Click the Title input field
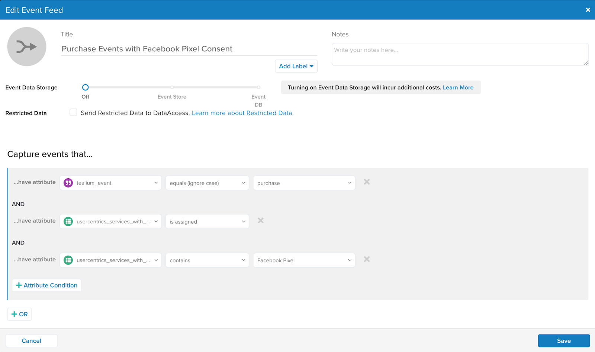This screenshot has width=595, height=352. click(x=189, y=49)
